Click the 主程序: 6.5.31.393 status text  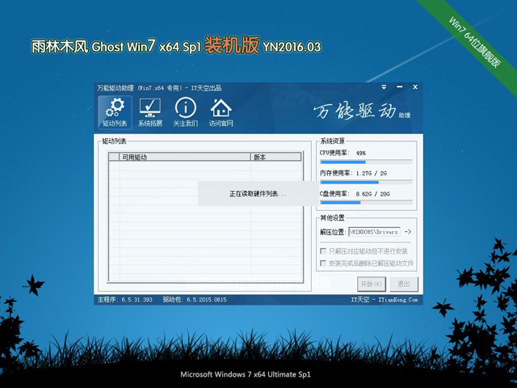pyautogui.click(x=125, y=300)
